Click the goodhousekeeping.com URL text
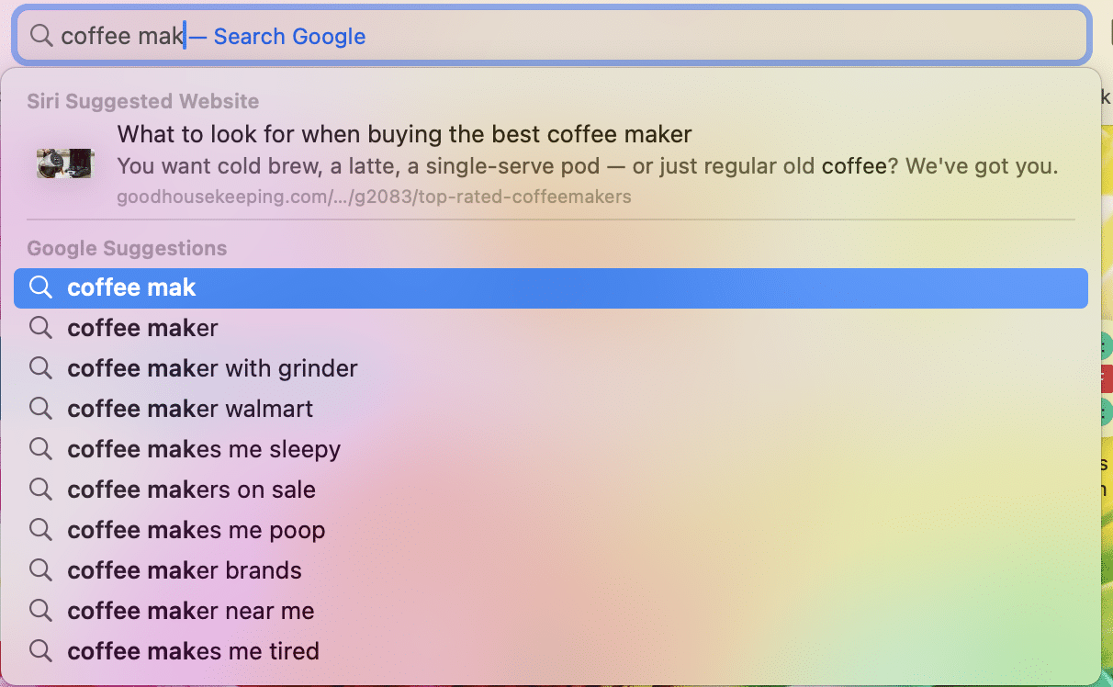The height and width of the screenshot is (687, 1113). (x=374, y=197)
